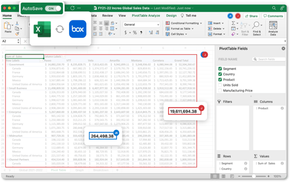Viewport: 290px width, 182px height.
Task: Close the PivotTable Fields pane
Action: [283, 49]
